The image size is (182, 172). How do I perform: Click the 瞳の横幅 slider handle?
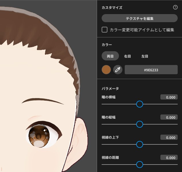click(139, 104)
